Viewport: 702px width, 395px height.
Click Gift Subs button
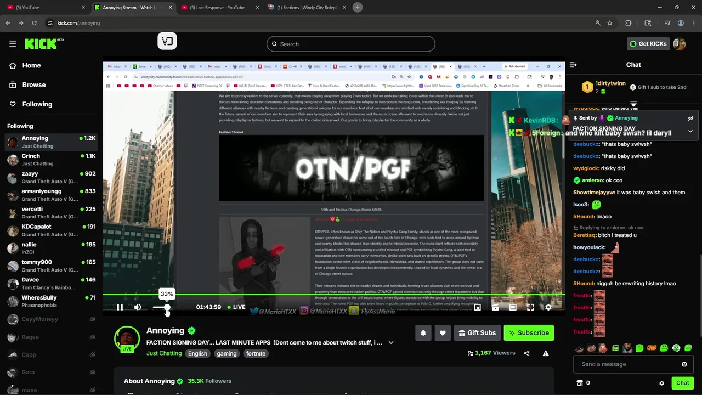[x=477, y=333]
